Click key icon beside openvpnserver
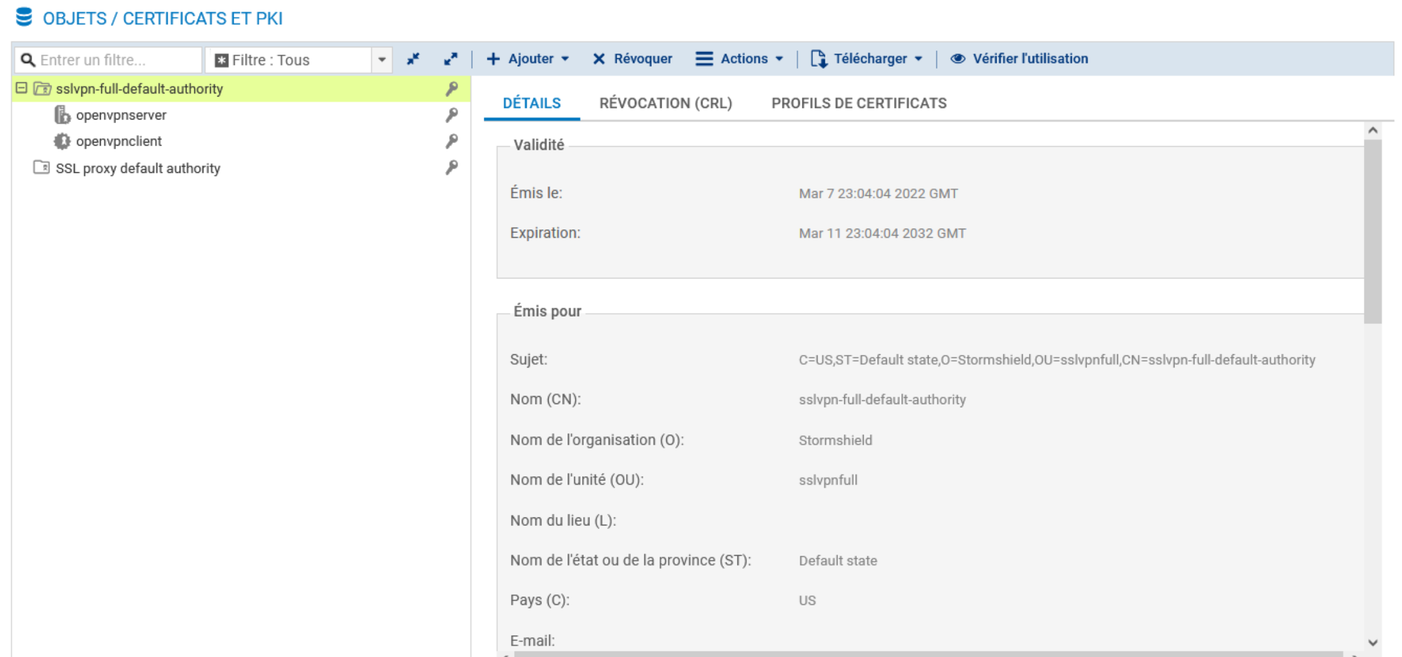Viewport: 1402px width, 657px height. point(452,115)
